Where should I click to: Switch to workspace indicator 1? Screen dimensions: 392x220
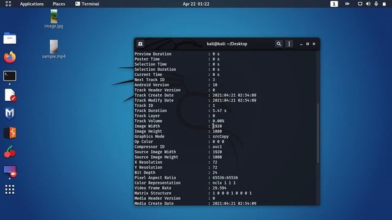point(334,4)
